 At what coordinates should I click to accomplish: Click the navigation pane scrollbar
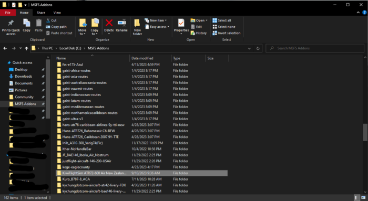click(48, 89)
